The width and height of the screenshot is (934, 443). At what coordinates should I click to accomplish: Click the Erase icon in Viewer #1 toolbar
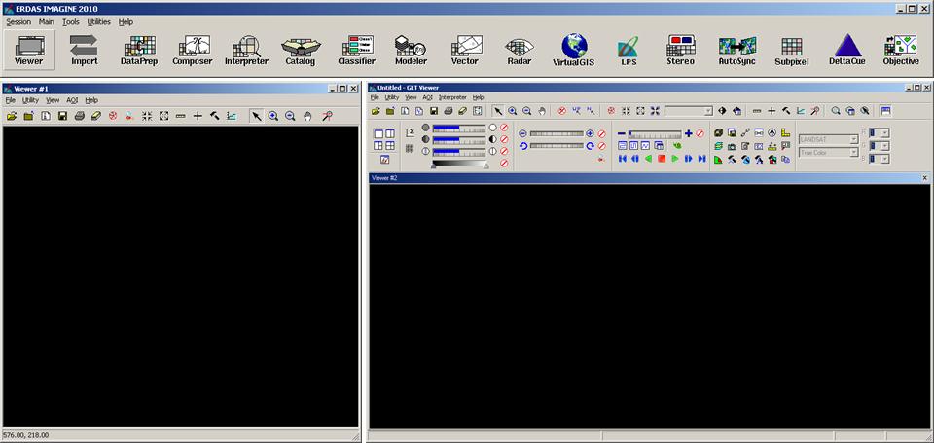(96, 116)
